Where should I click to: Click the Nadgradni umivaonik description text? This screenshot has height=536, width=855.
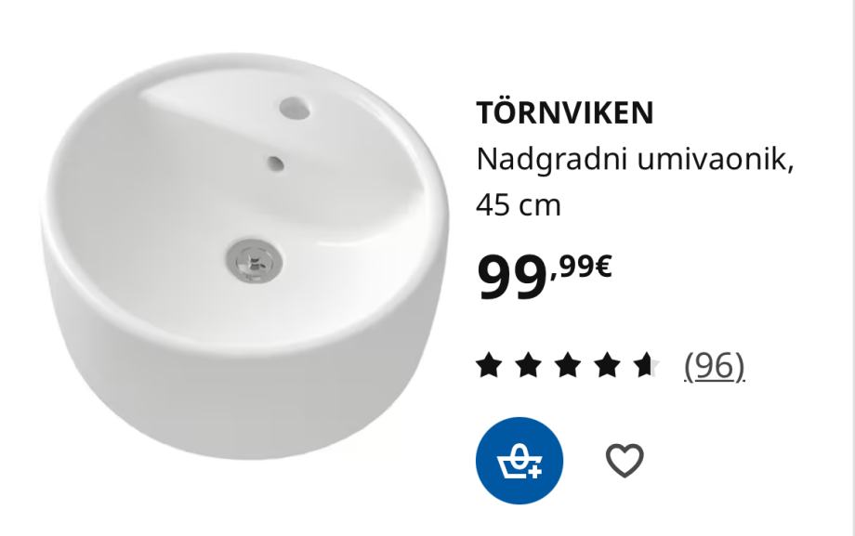[635, 159]
